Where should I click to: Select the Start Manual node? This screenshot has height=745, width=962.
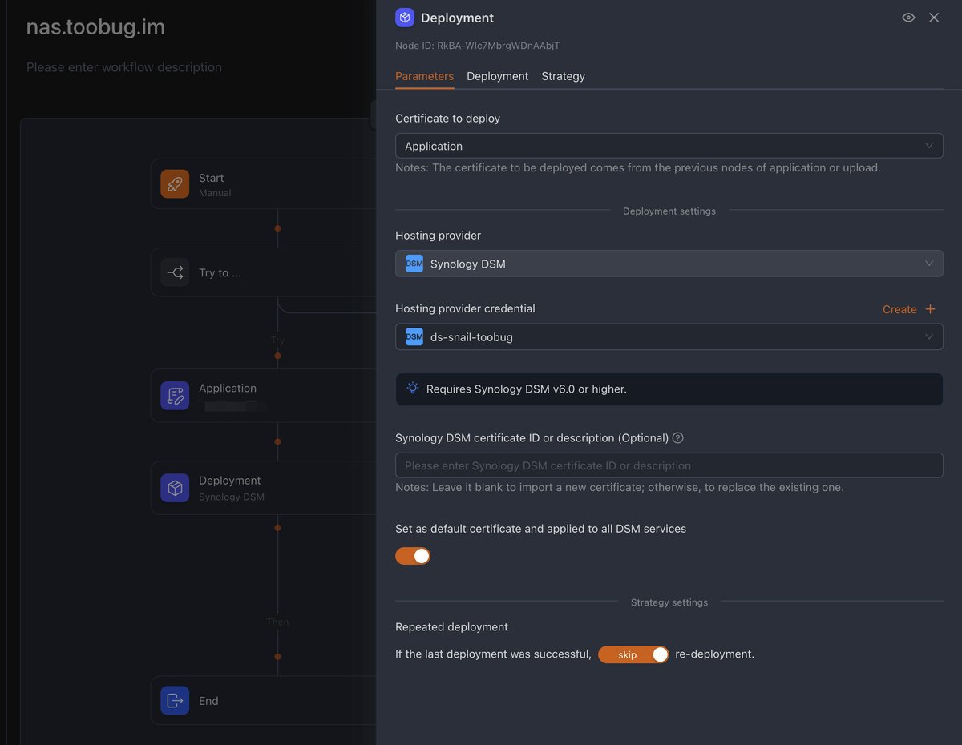[x=263, y=184]
